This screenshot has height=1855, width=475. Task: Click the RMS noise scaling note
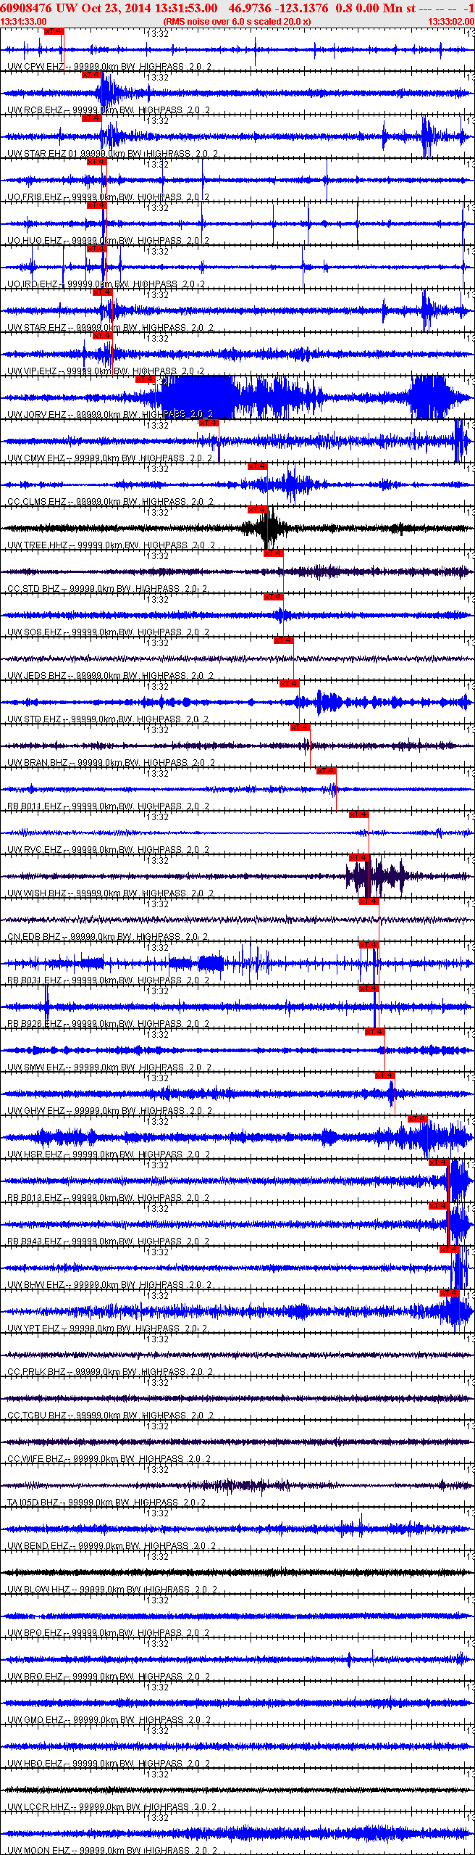click(x=237, y=22)
